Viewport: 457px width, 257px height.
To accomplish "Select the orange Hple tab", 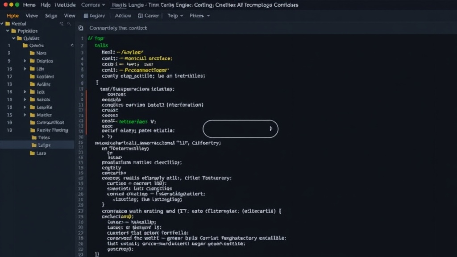I will [13, 16].
